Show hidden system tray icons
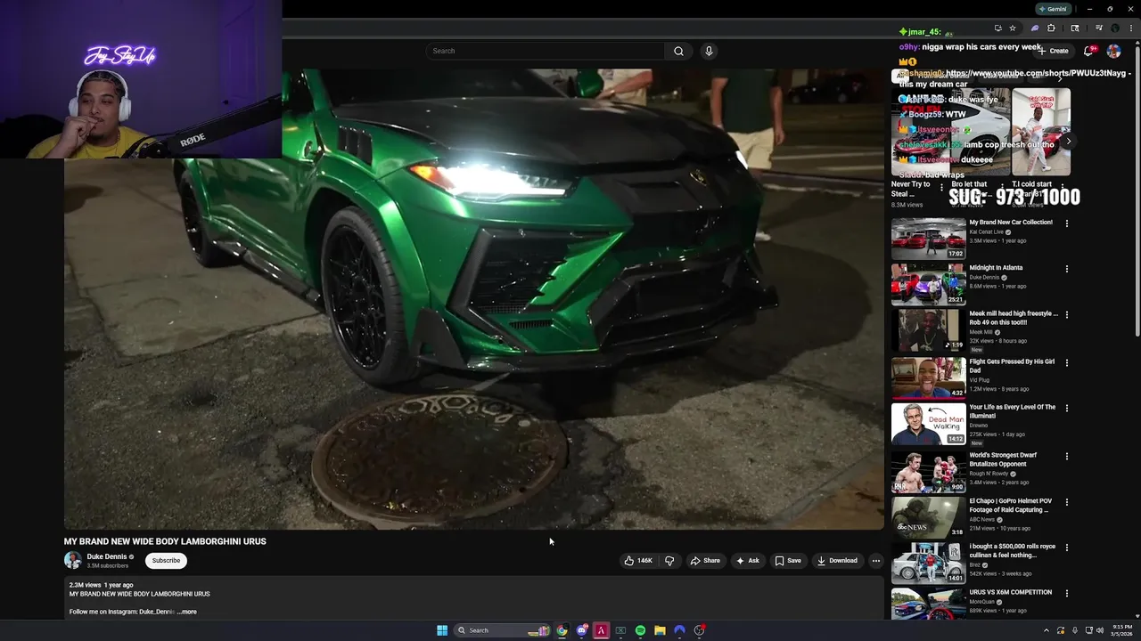The height and width of the screenshot is (641, 1141). (1047, 630)
